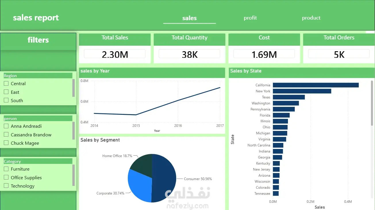Toggle Cassandra Brandow checkbox
Screen dimensions: 375x210
tap(6, 135)
